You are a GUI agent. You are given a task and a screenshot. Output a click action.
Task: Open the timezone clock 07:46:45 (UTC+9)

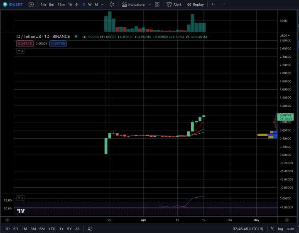coord(248,228)
